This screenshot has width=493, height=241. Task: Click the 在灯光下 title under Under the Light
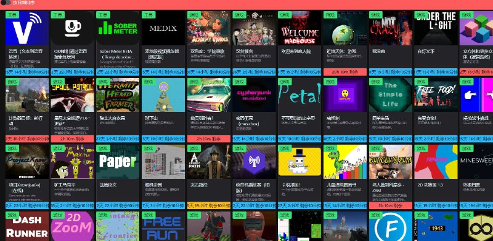point(426,51)
